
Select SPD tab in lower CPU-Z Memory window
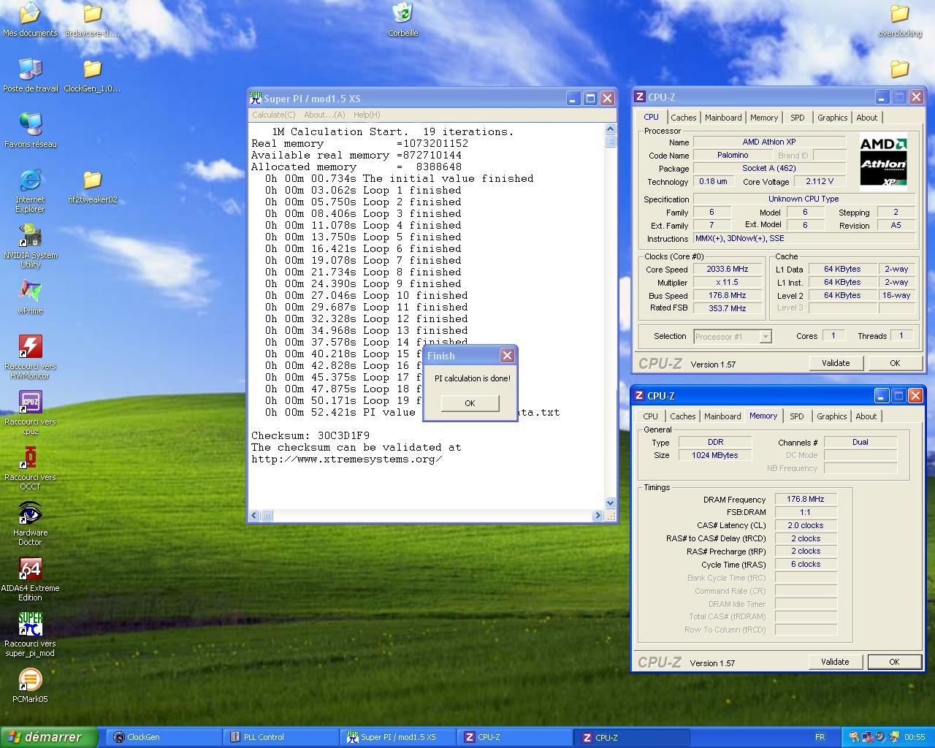coord(797,416)
